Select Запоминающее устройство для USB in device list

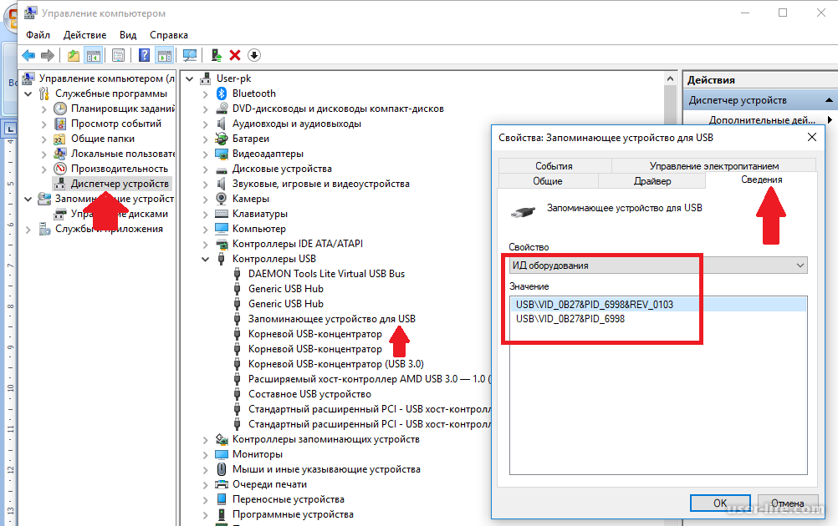pos(331,319)
